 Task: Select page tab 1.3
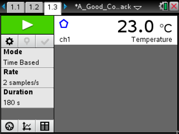(x=53, y=8)
